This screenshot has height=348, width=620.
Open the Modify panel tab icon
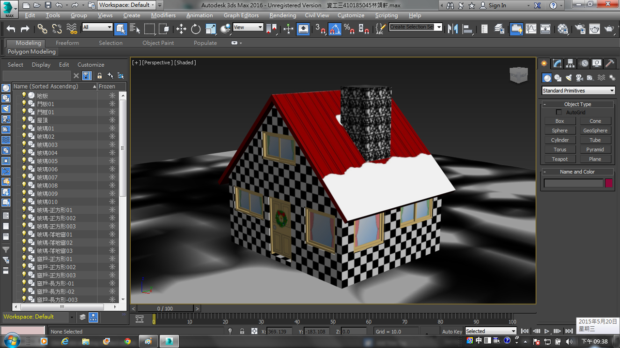(558, 63)
